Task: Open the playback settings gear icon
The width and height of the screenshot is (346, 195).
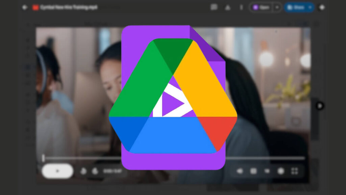Action: point(281,171)
